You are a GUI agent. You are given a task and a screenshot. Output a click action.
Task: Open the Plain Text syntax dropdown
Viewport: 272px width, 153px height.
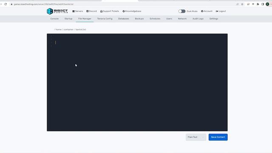coord(196,137)
